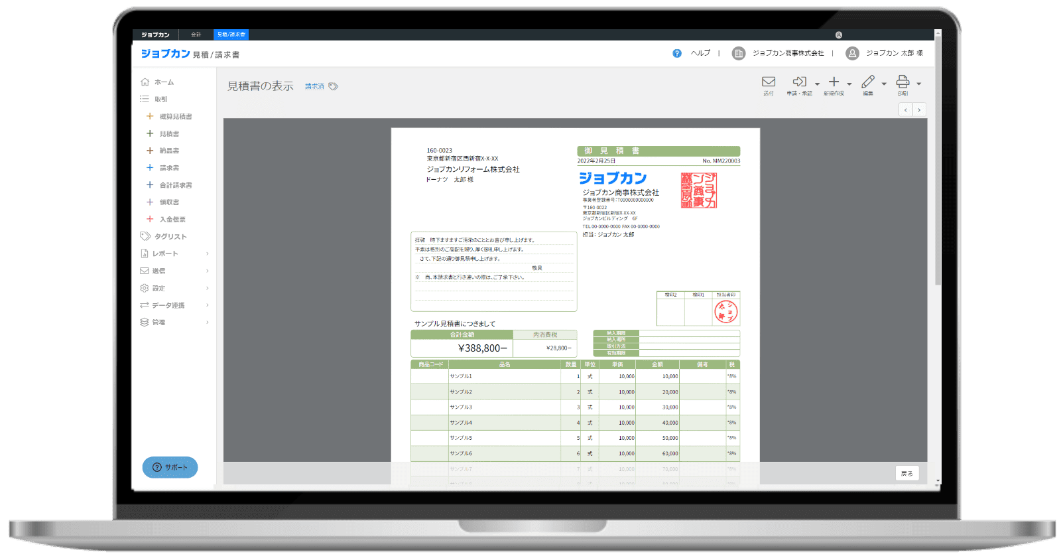Click the 新規作成 plus icon
This screenshot has height=560, width=1061.
tap(834, 82)
